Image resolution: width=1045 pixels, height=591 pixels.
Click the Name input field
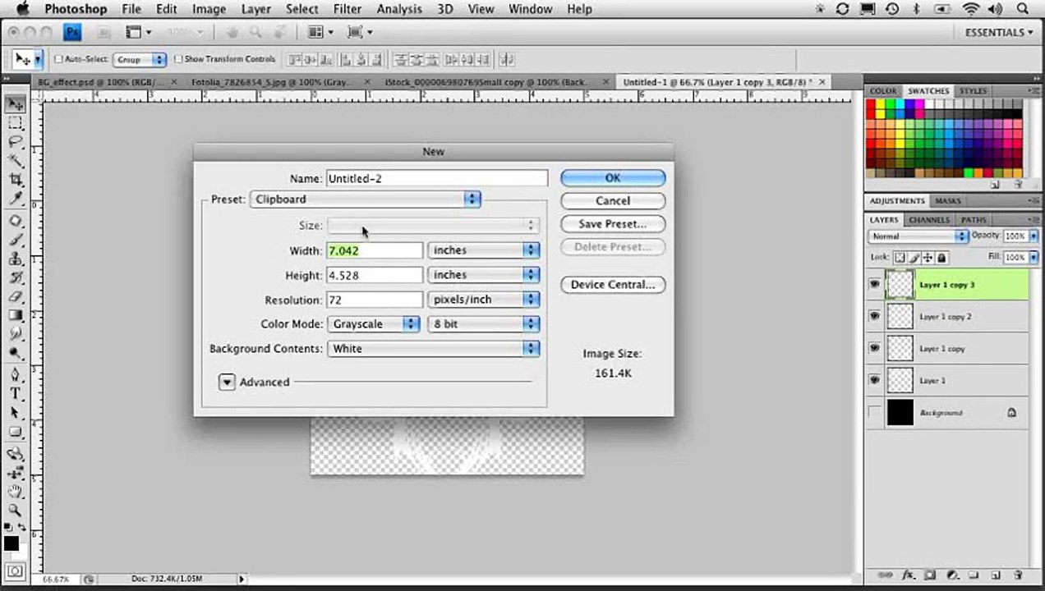coord(437,178)
